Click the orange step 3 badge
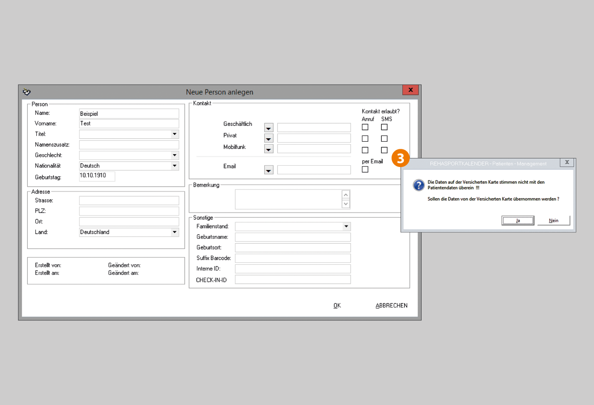Image resolution: width=594 pixels, height=405 pixels. [401, 158]
